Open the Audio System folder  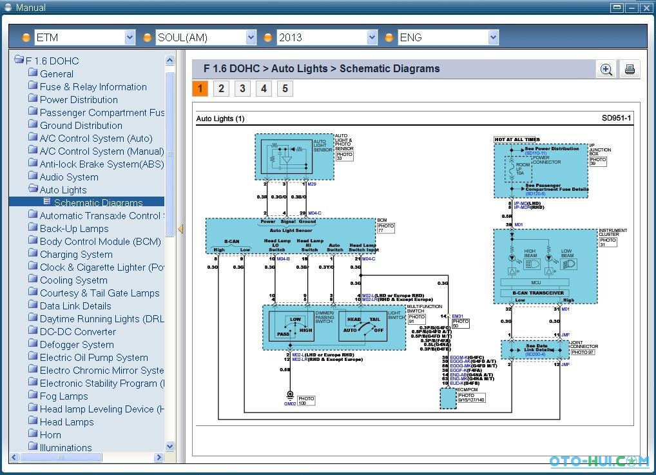pos(63,177)
